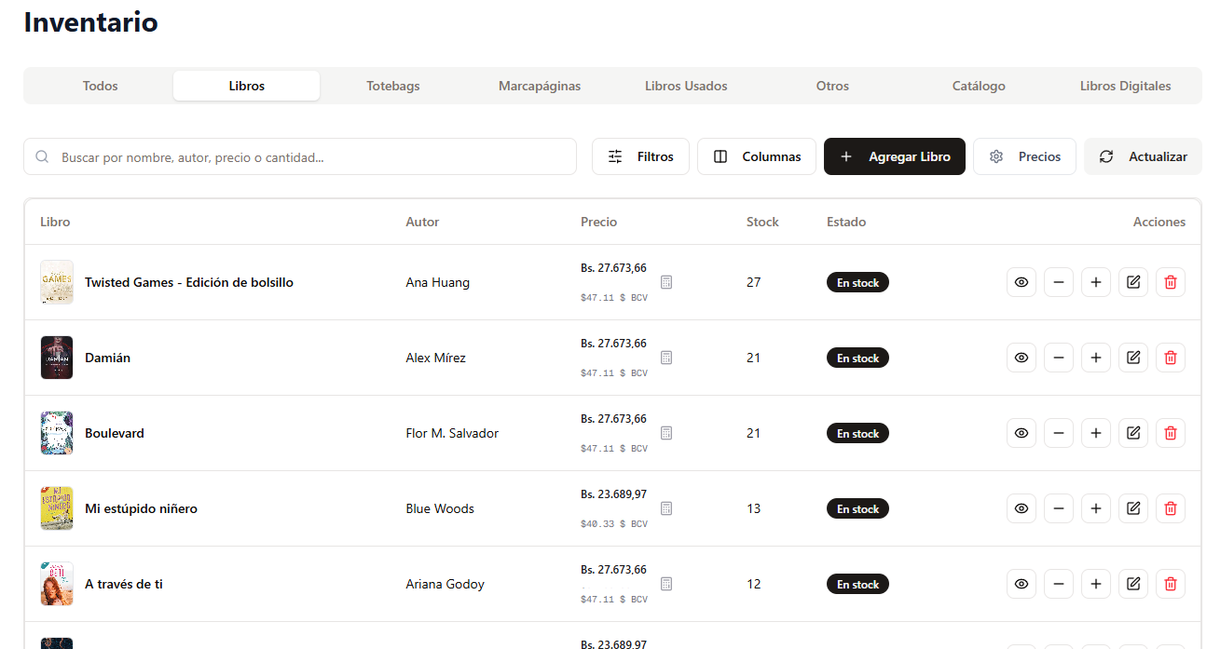Focus the book search field
This screenshot has width=1220, height=649.
300,156
